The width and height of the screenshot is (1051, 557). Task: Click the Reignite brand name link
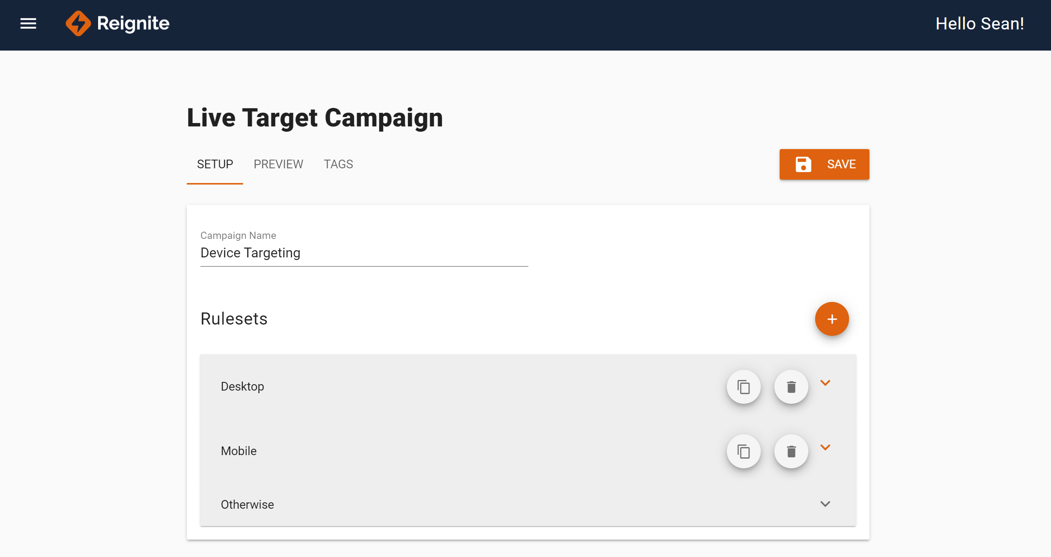pyautogui.click(x=133, y=24)
